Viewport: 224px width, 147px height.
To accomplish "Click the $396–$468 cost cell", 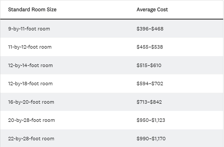I will coord(150,29).
